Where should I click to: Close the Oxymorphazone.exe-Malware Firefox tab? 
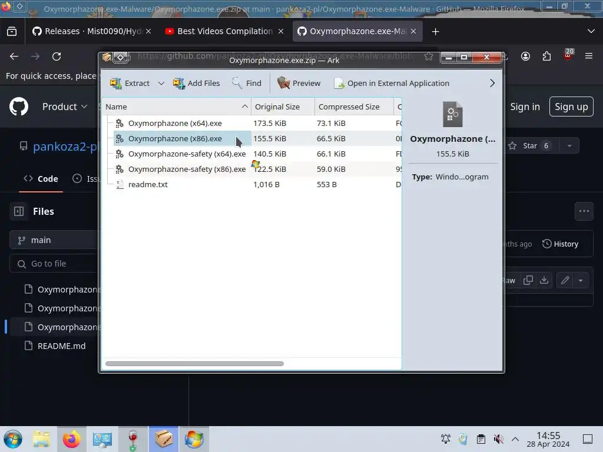click(413, 31)
